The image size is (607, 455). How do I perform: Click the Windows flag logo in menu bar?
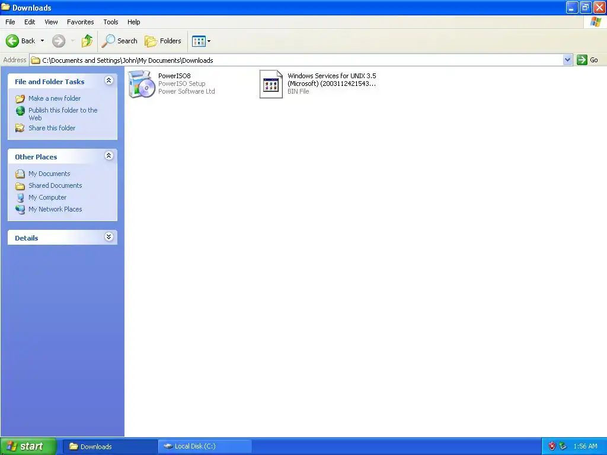(596, 22)
